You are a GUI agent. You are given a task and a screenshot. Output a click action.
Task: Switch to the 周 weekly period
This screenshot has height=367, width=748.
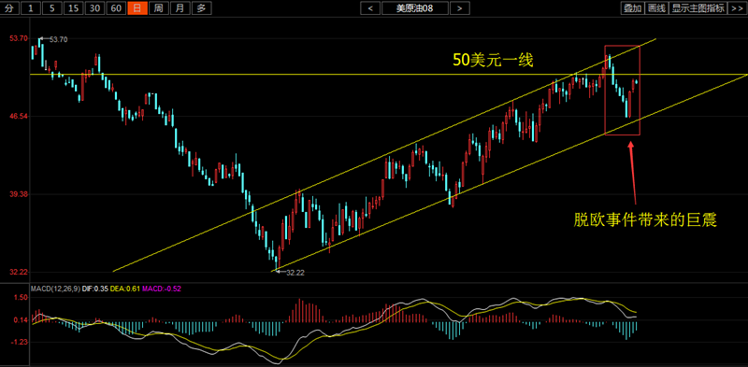[159, 7]
